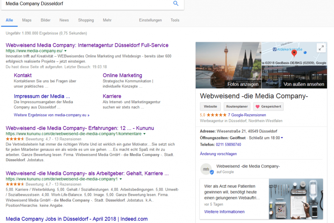Click the Gespeichert button
The height and width of the screenshot is (223, 334).
coord(268,107)
